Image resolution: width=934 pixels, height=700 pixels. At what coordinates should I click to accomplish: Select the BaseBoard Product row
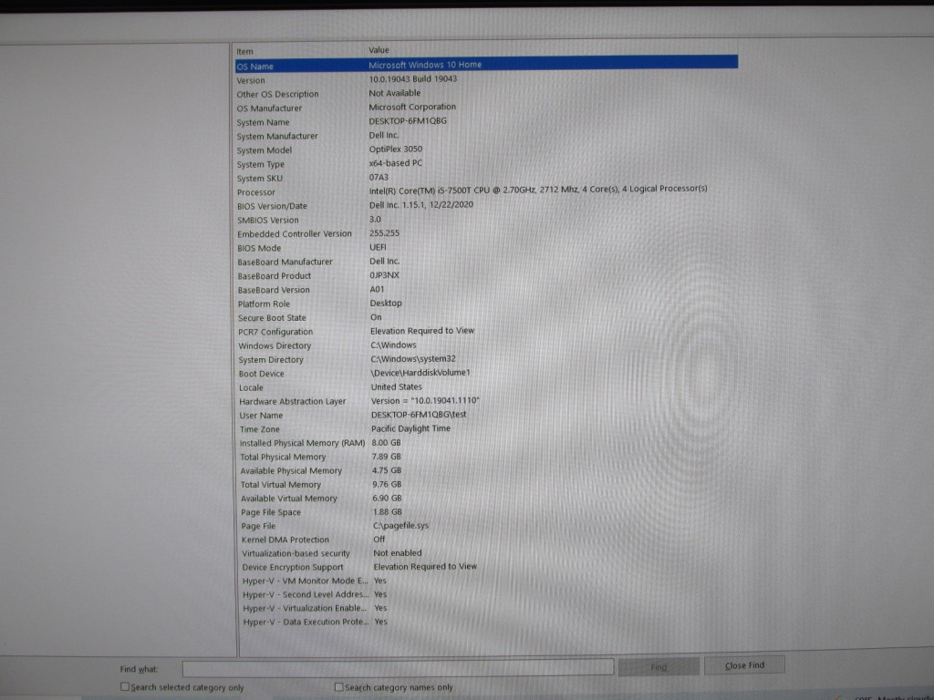[x=486, y=275]
